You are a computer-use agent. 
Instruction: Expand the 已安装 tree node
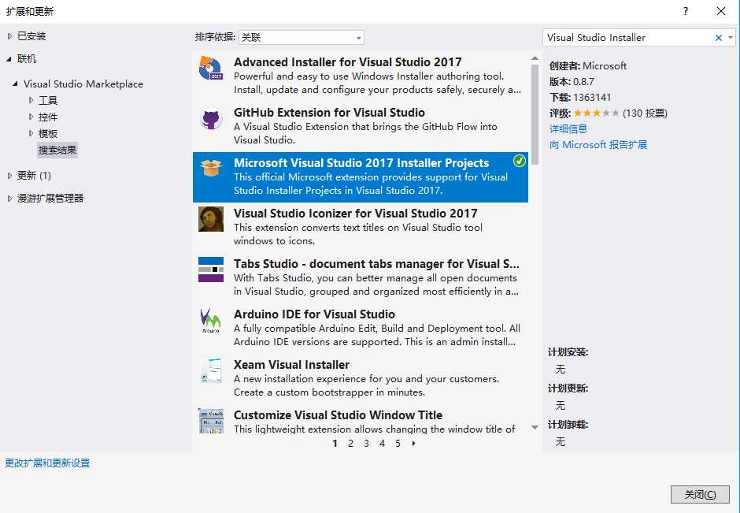[9, 36]
